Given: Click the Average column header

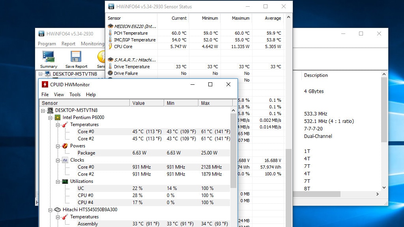Looking at the screenshot, I should point(268,18).
